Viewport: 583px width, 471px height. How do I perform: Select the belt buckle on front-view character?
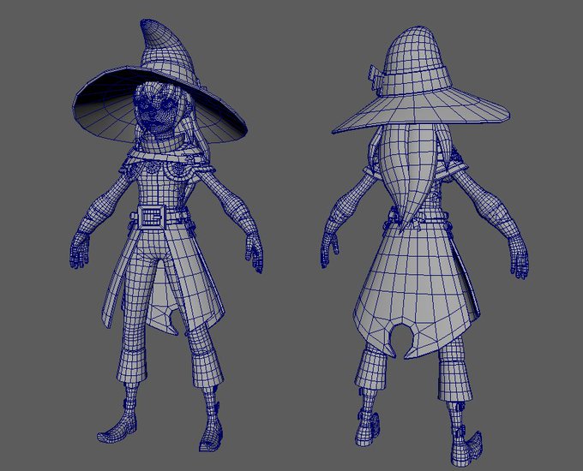[152, 217]
